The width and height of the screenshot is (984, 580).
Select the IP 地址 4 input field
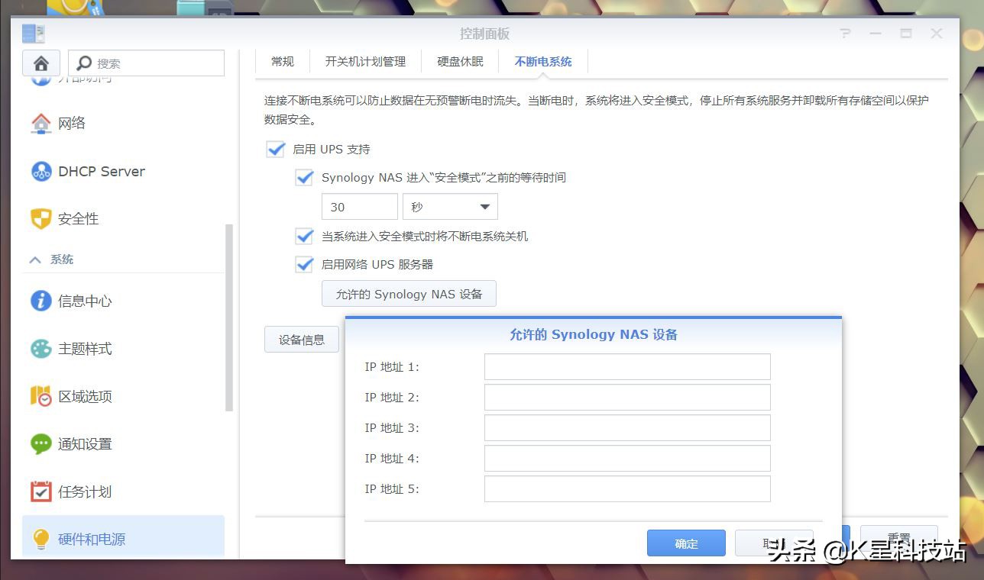pyautogui.click(x=627, y=459)
